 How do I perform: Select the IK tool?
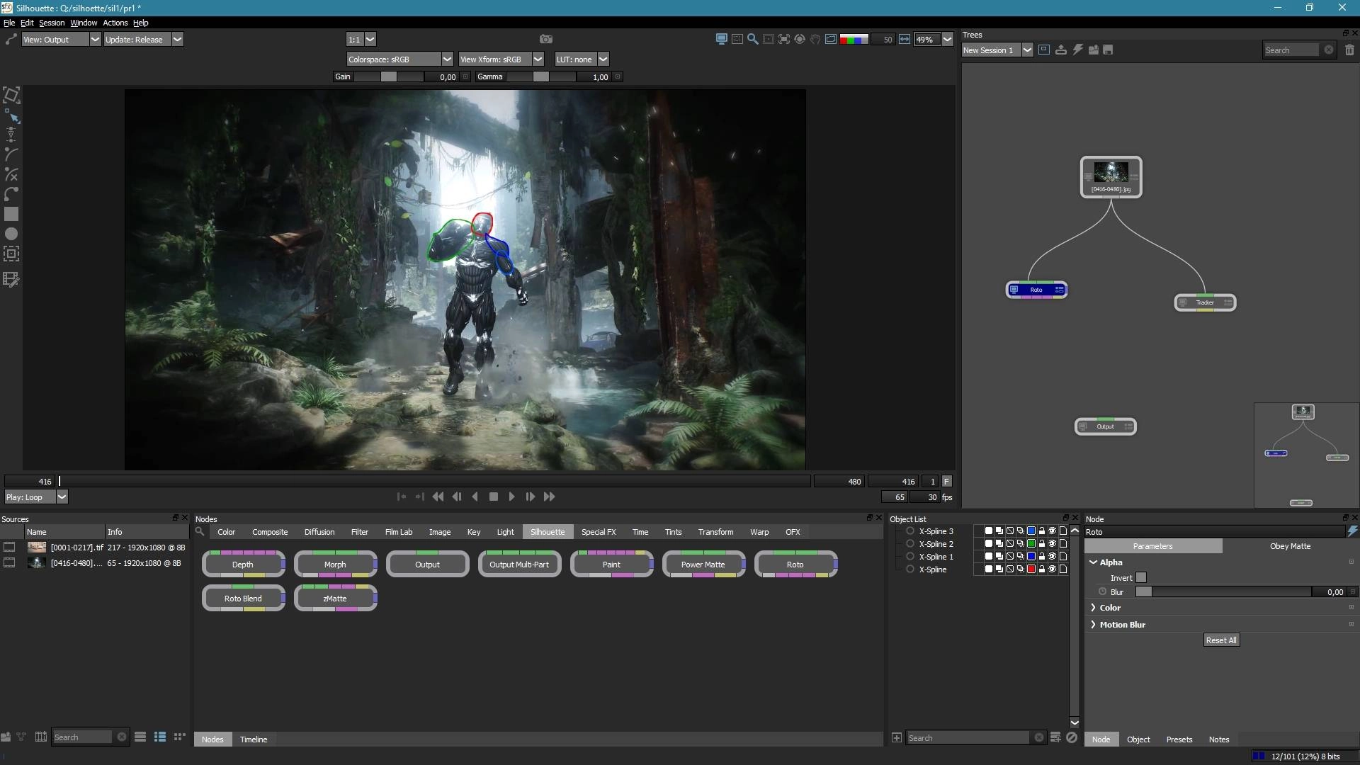pos(11,135)
